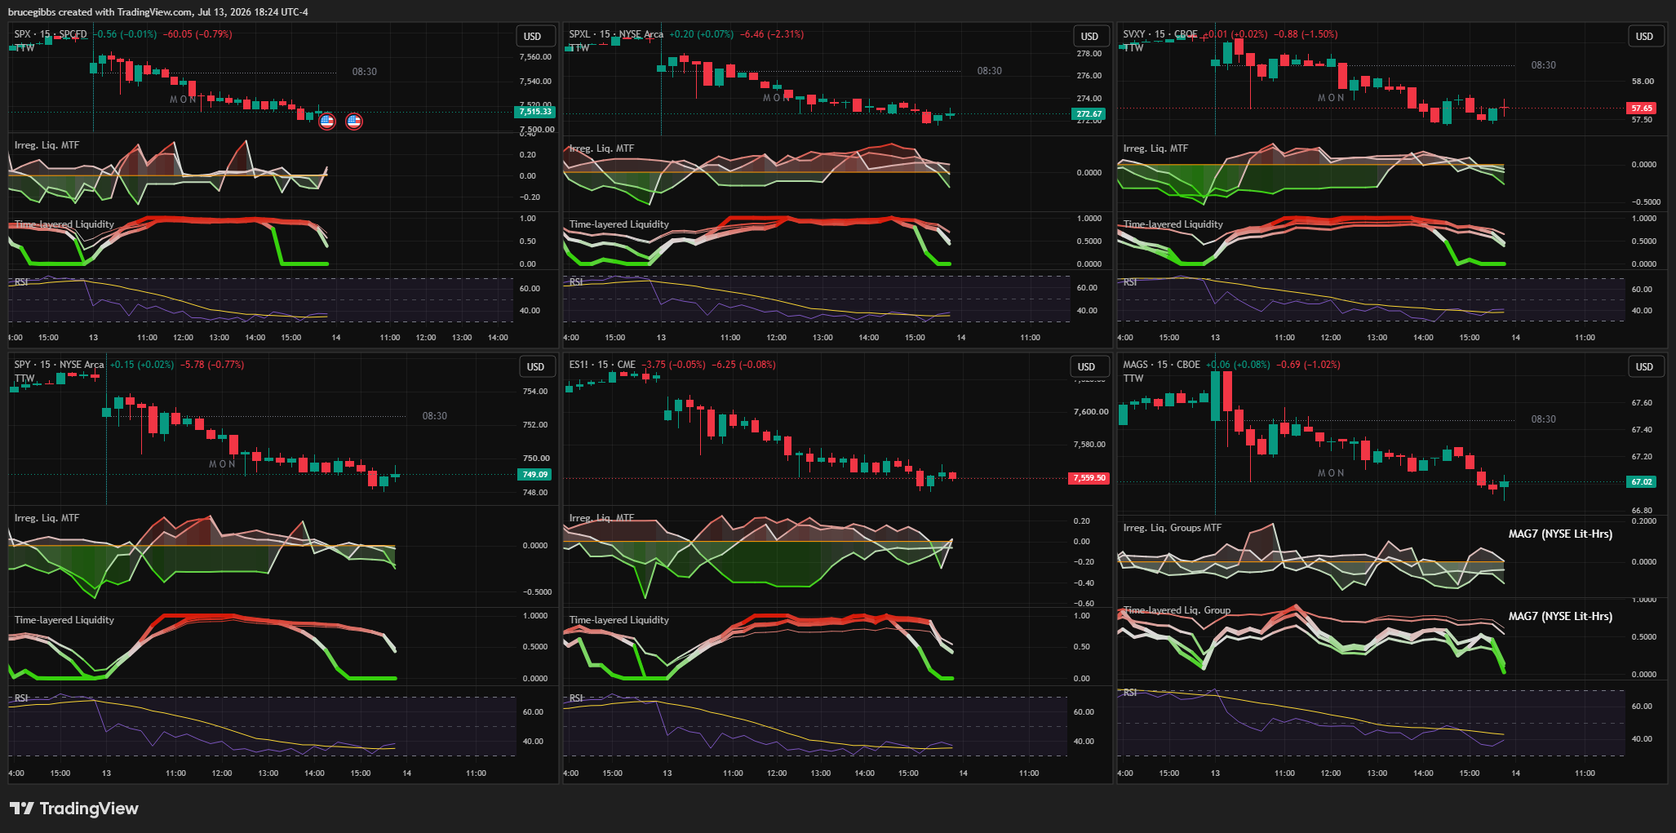Screen dimensions: 1676x833
Task: Click the first US flag economic event icon
Action: coord(327,122)
